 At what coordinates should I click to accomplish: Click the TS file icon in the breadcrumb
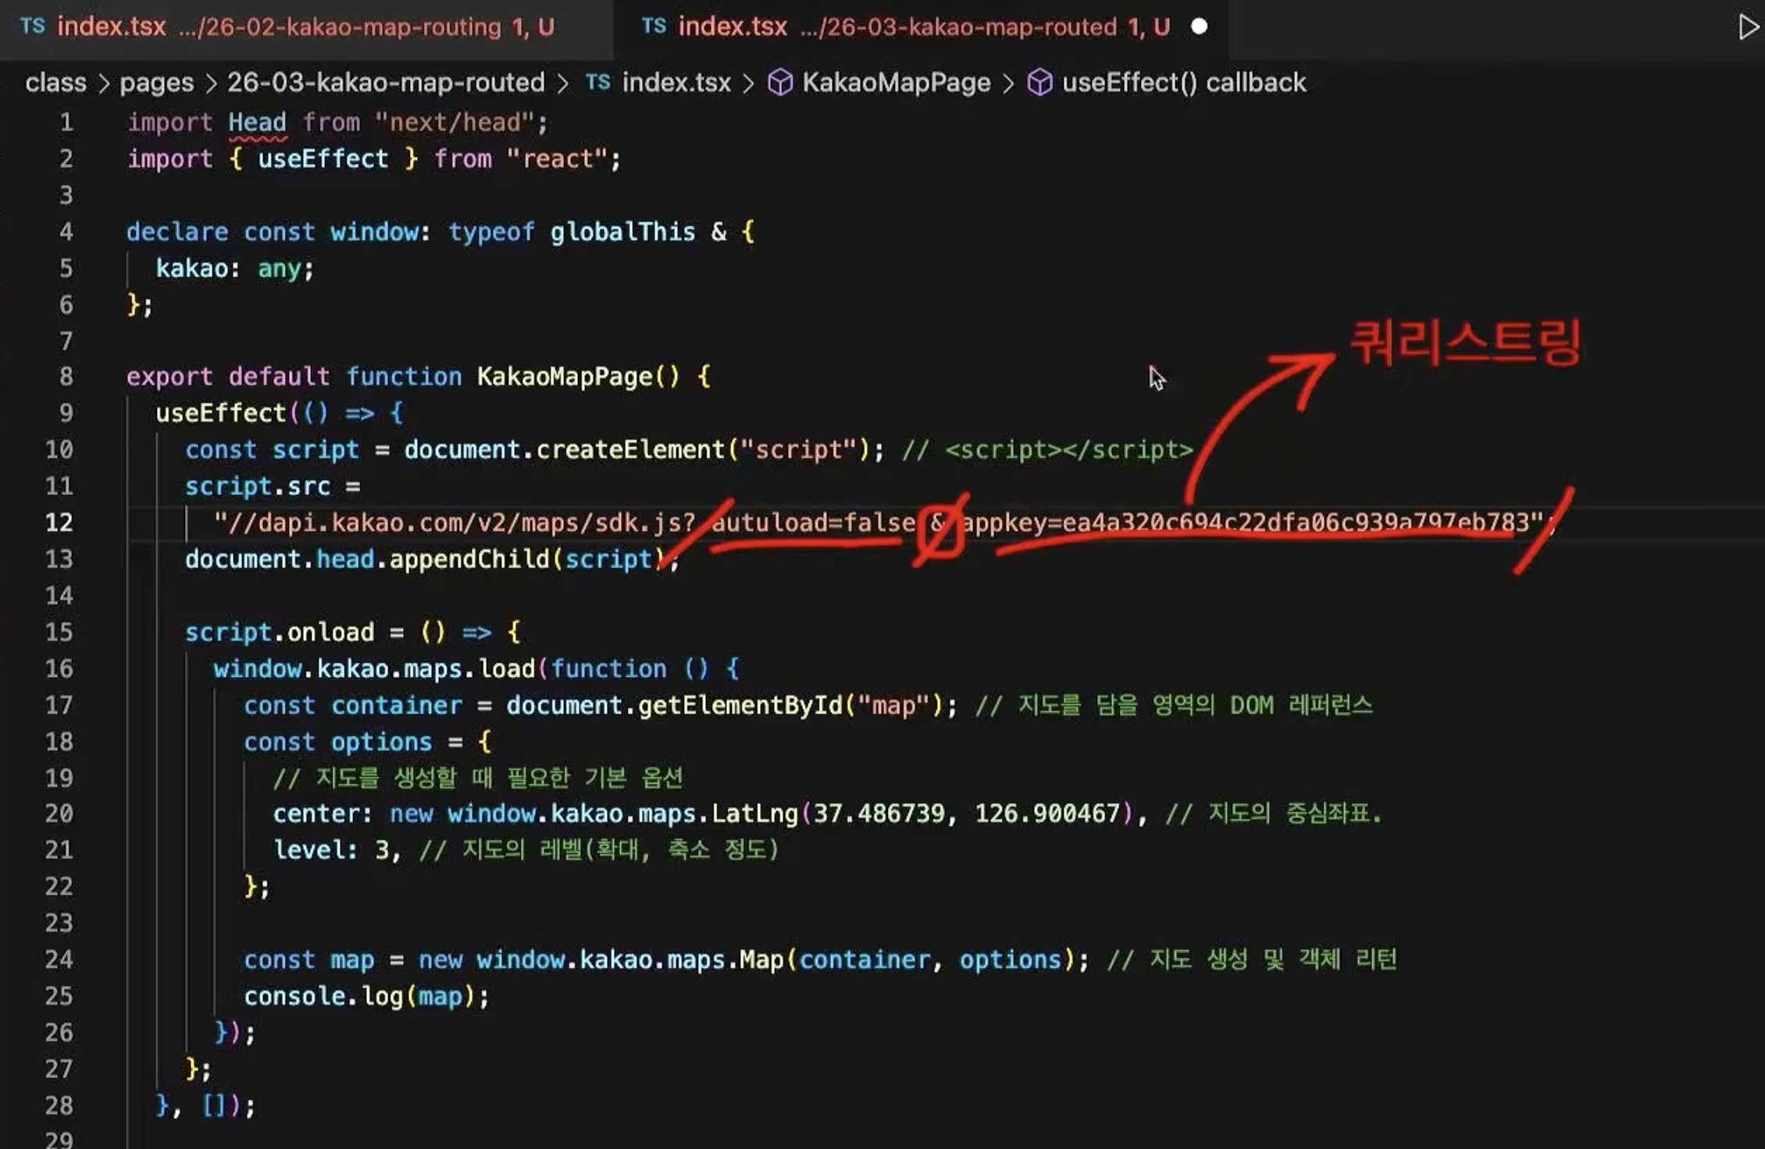click(597, 81)
